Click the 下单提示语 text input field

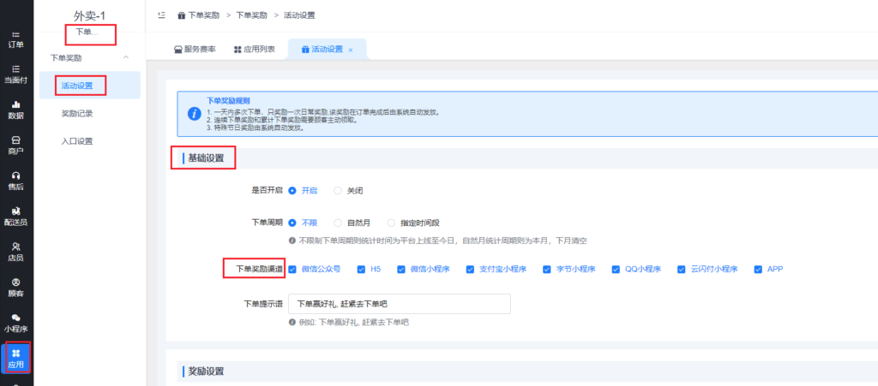pyautogui.click(x=399, y=304)
